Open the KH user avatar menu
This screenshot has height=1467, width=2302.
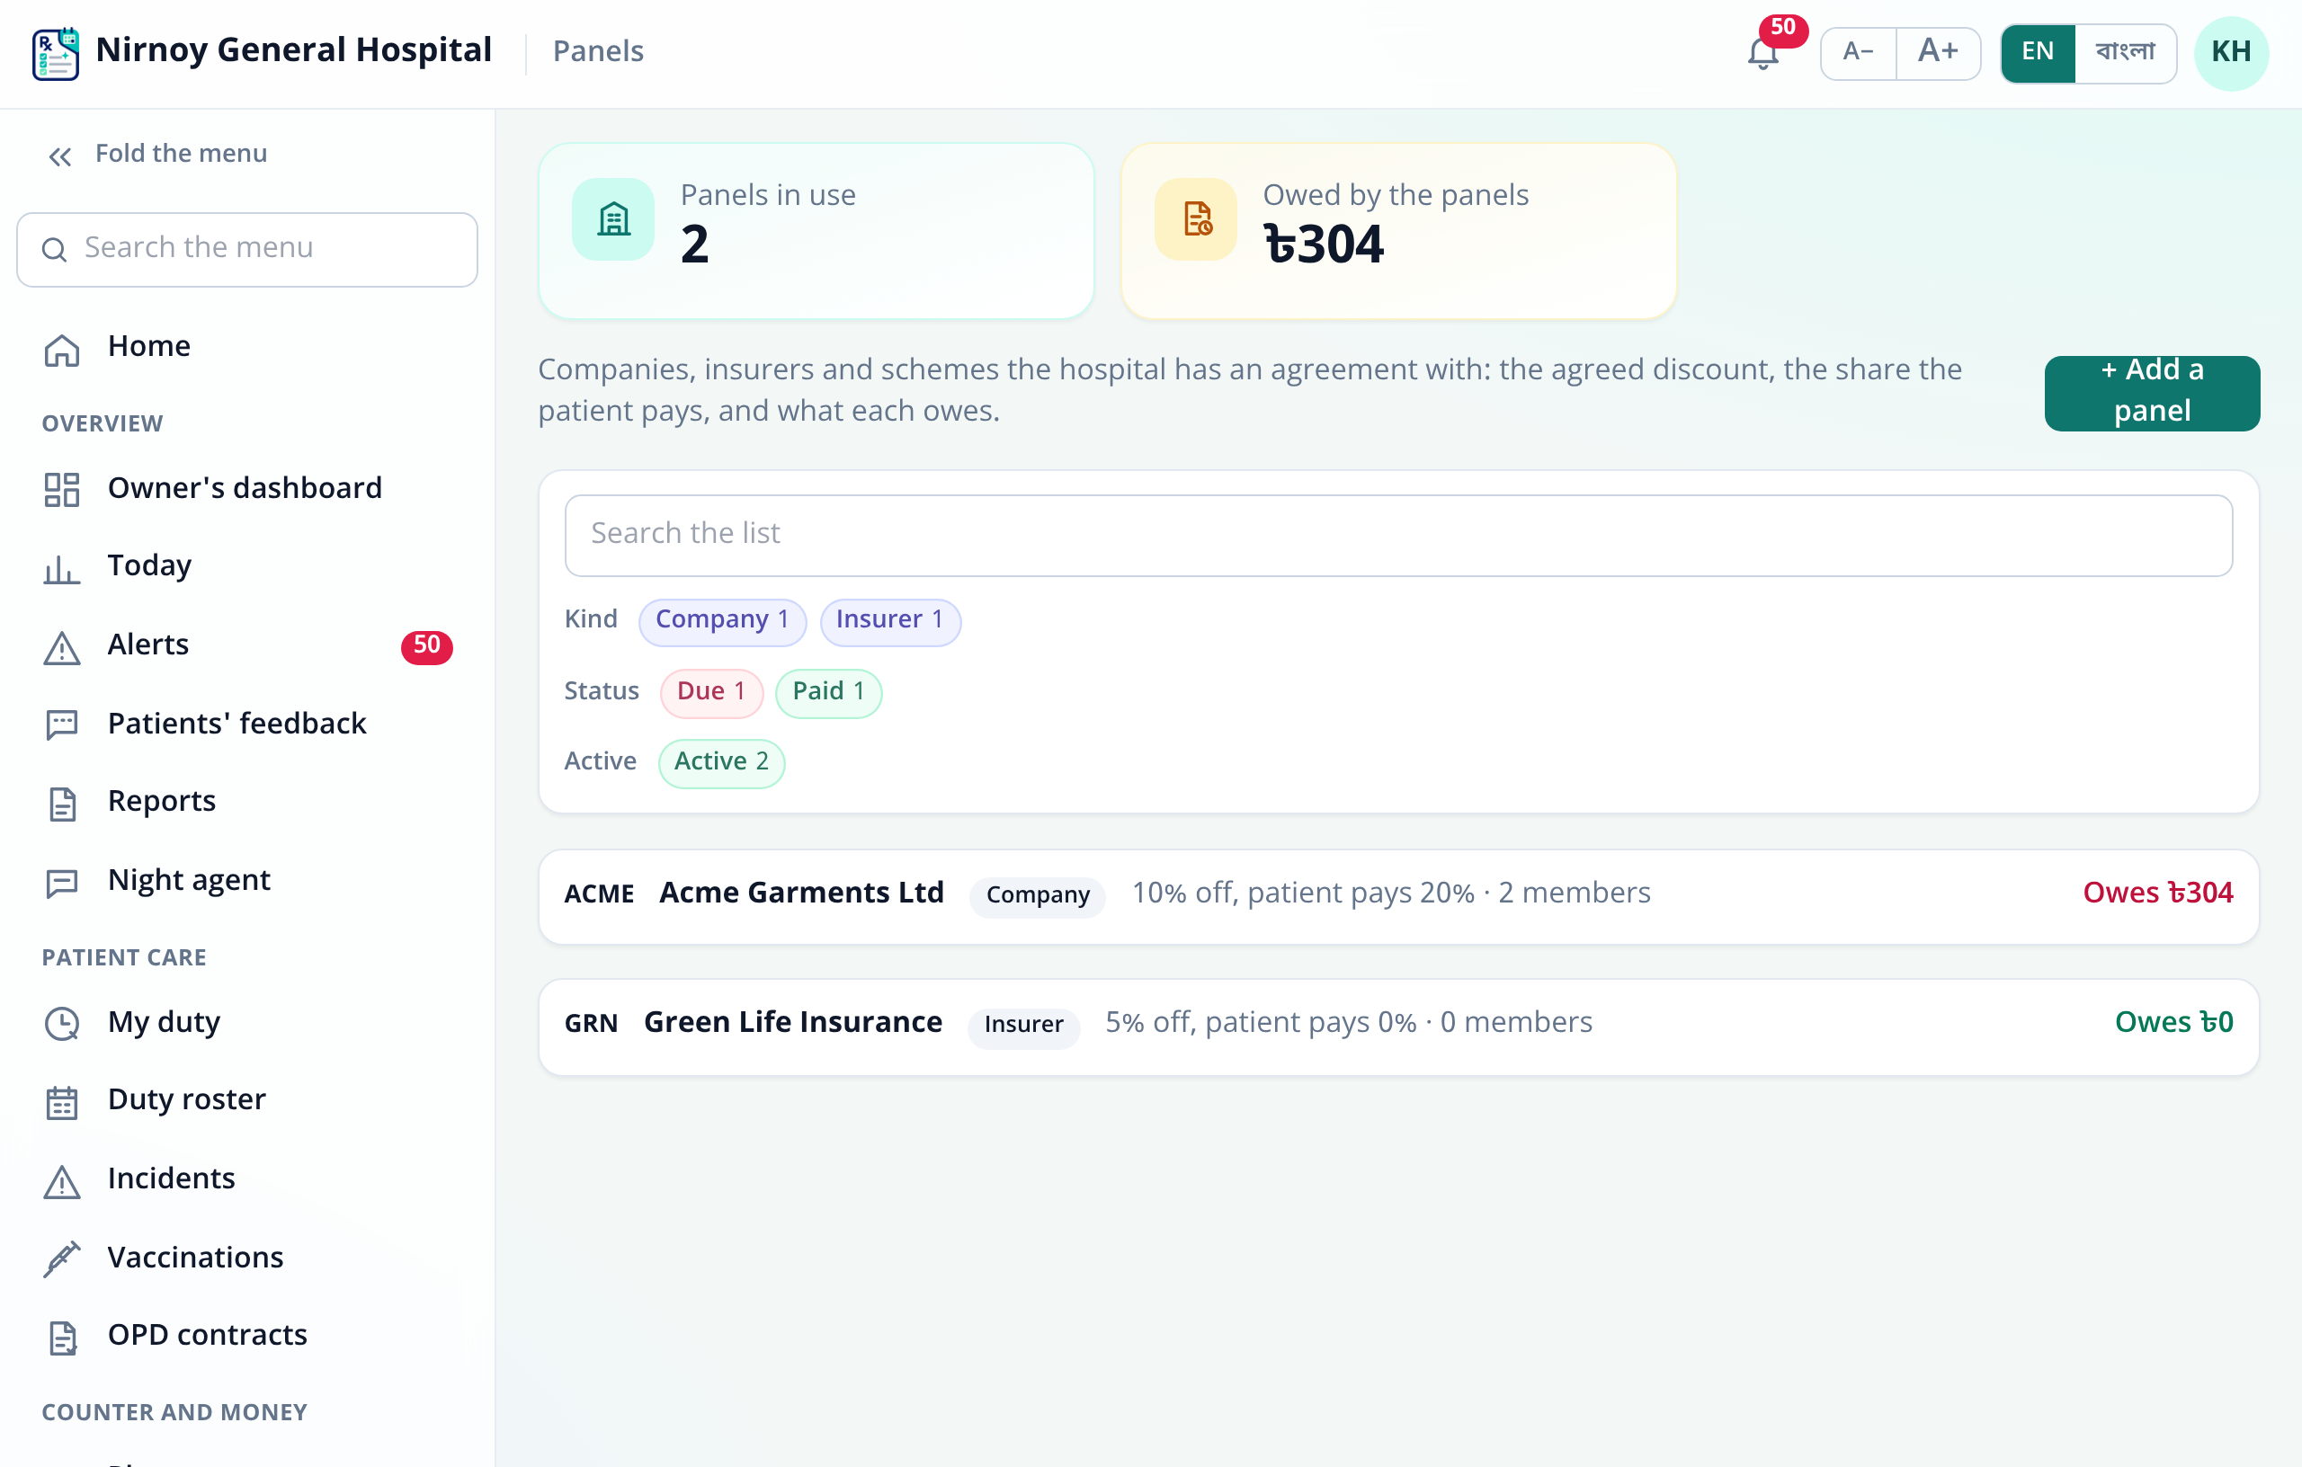2230,52
